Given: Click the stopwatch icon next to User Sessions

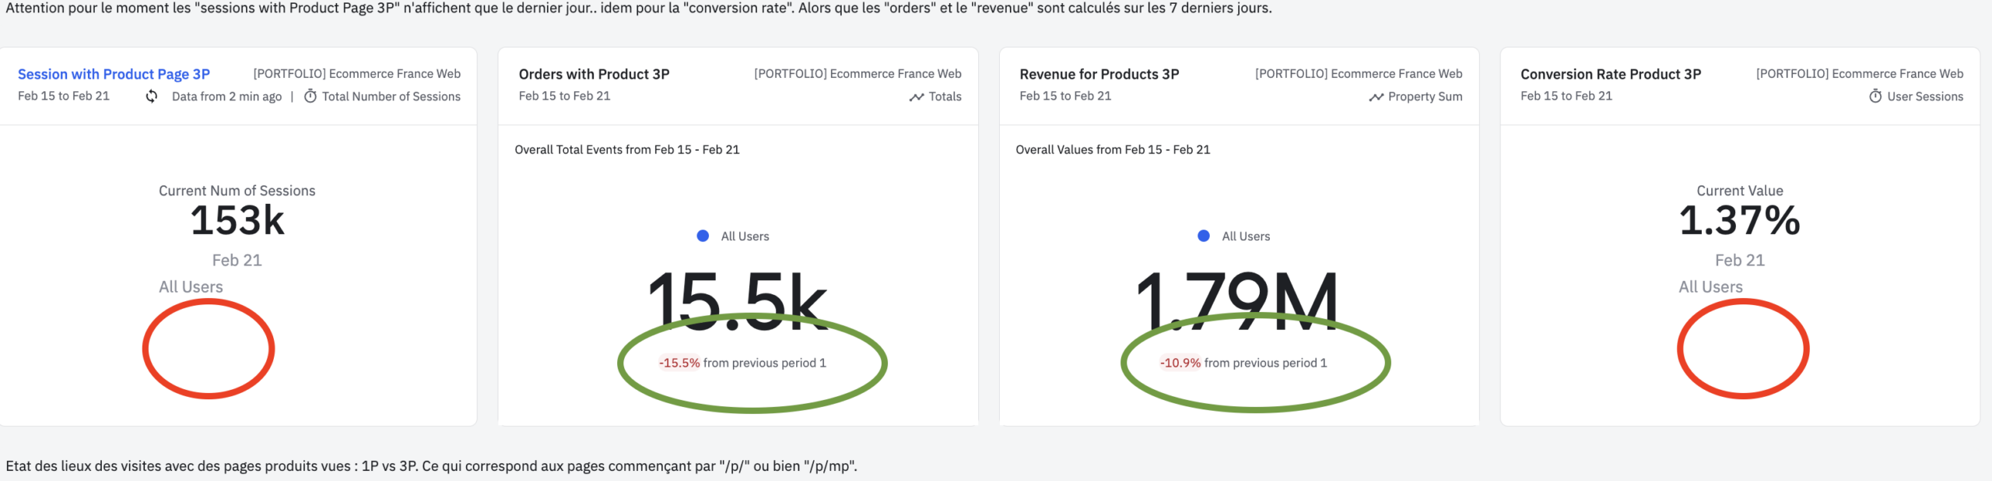Looking at the screenshot, I should [1875, 97].
